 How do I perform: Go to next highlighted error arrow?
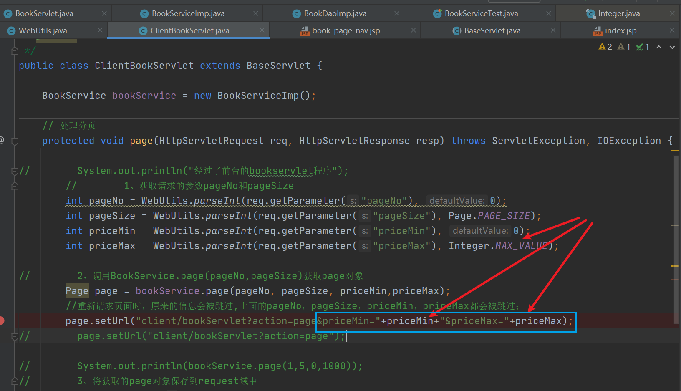672,47
